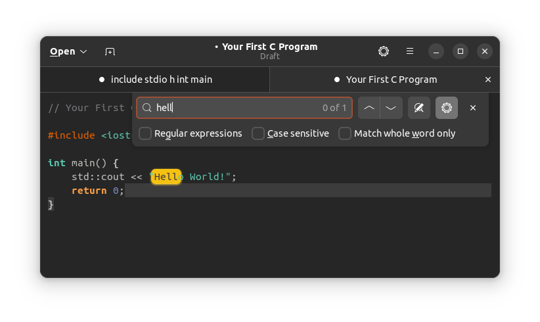The height and width of the screenshot is (322, 540).
Task: Toggle the search options gear button
Action: pyautogui.click(x=446, y=108)
